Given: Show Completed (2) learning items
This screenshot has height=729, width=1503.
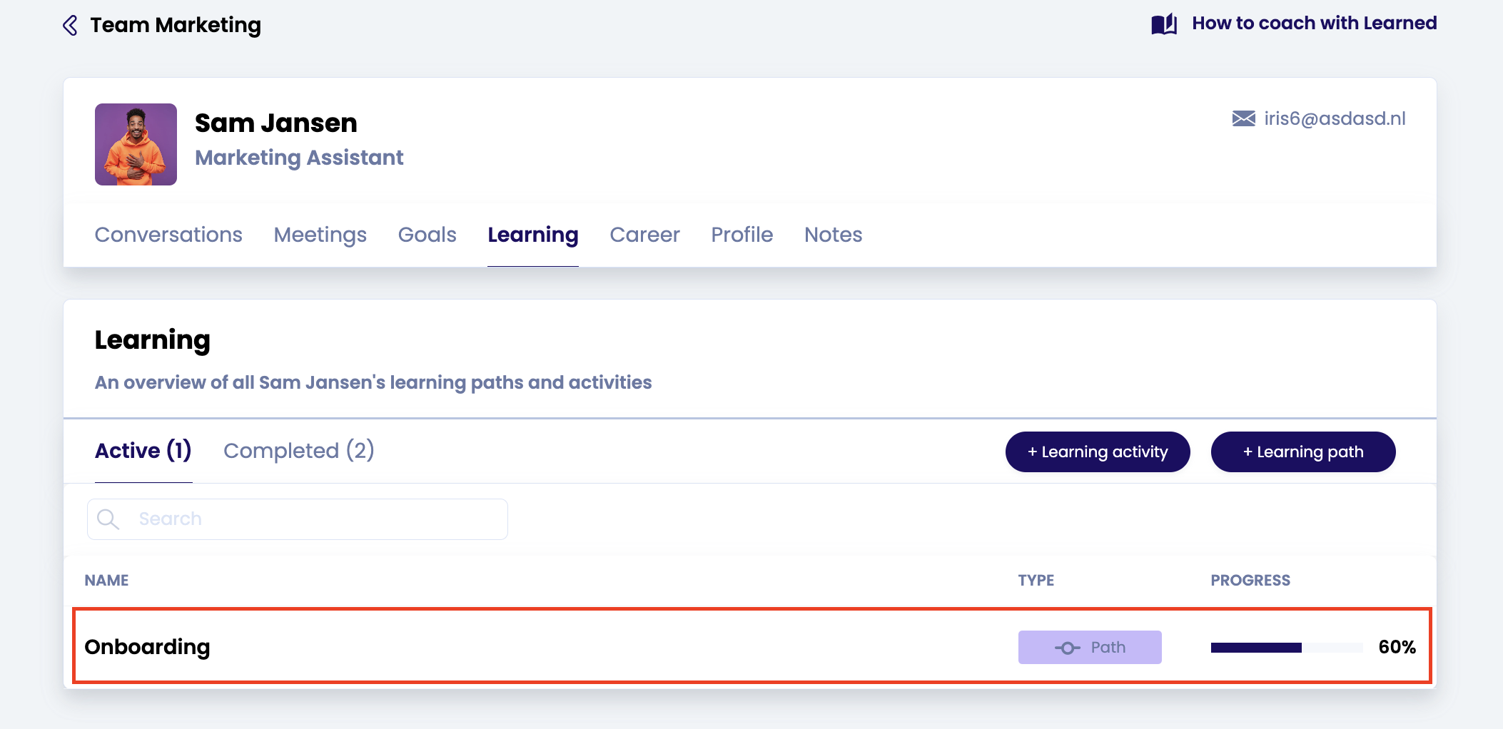Looking at the screenshot, I should tap(298, 451).
